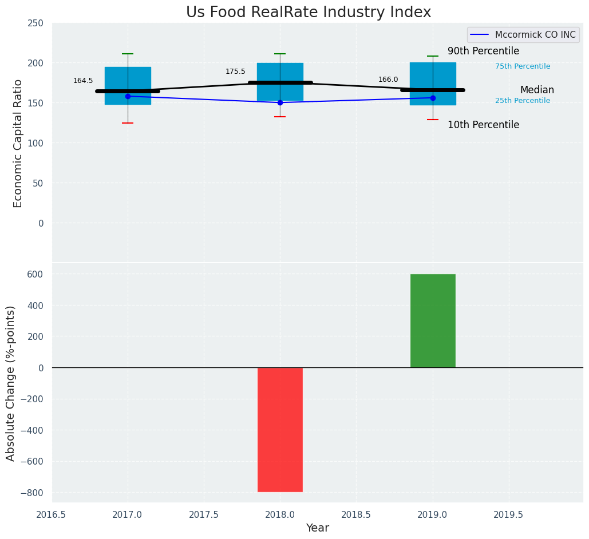The height and width of the screenshot is (539, 589).
Task: Click the green positive change bar for 2019
Action: pos(433,320)
